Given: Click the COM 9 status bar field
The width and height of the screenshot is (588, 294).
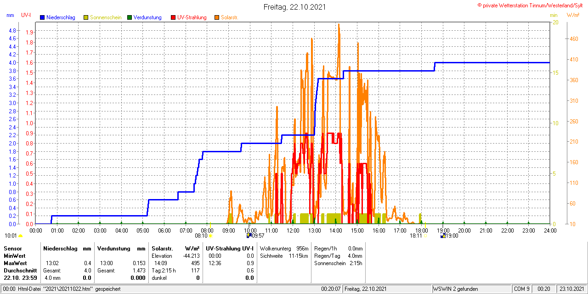Looking at the screenshot, I should tap(522, 289).
